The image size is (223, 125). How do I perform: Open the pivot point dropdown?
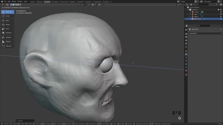click(89, 5)
